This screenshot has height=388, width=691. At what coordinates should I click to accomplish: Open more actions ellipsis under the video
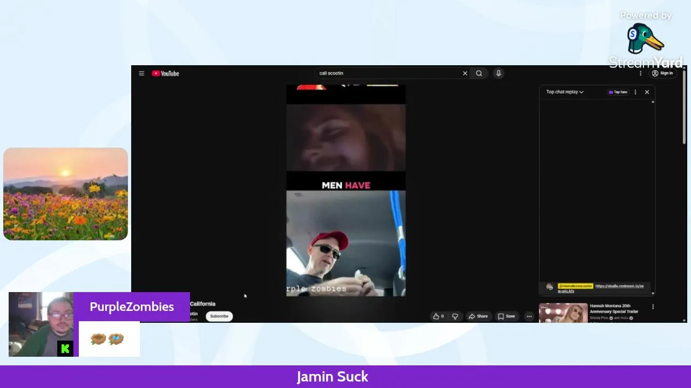point(529,316)
